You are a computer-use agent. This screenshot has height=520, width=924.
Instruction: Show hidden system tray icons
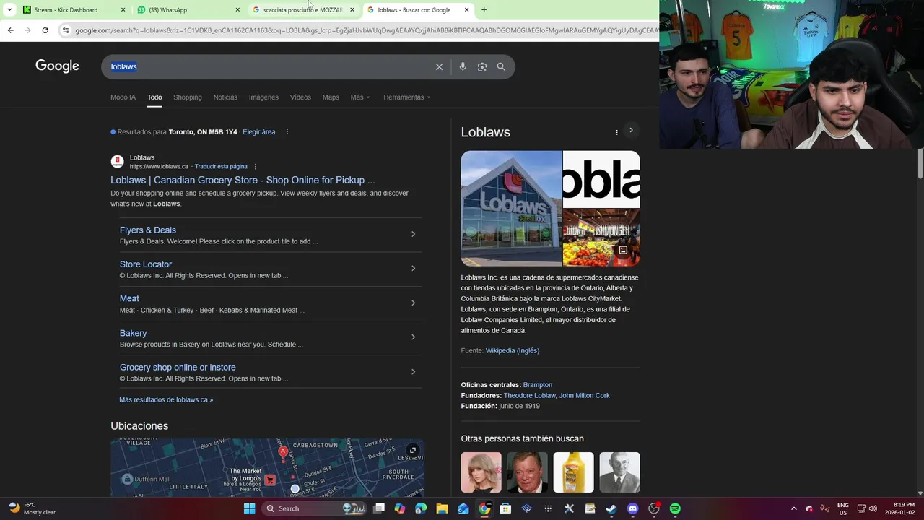793,508
